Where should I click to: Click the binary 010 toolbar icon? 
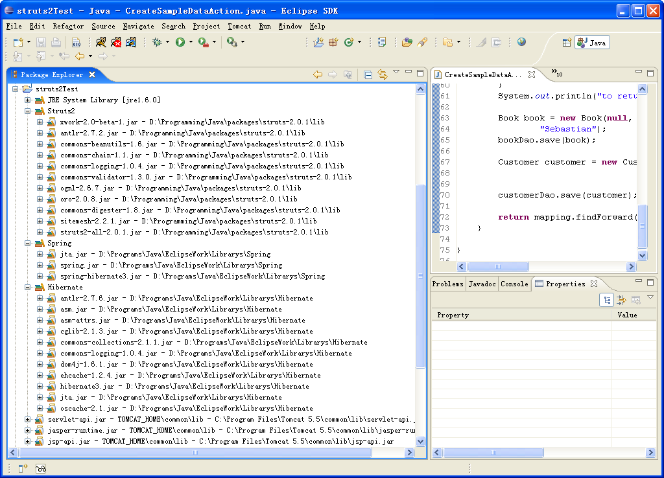click(77, 42)
